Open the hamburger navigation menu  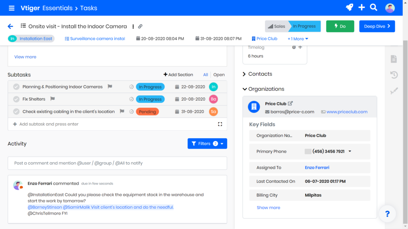12,8
